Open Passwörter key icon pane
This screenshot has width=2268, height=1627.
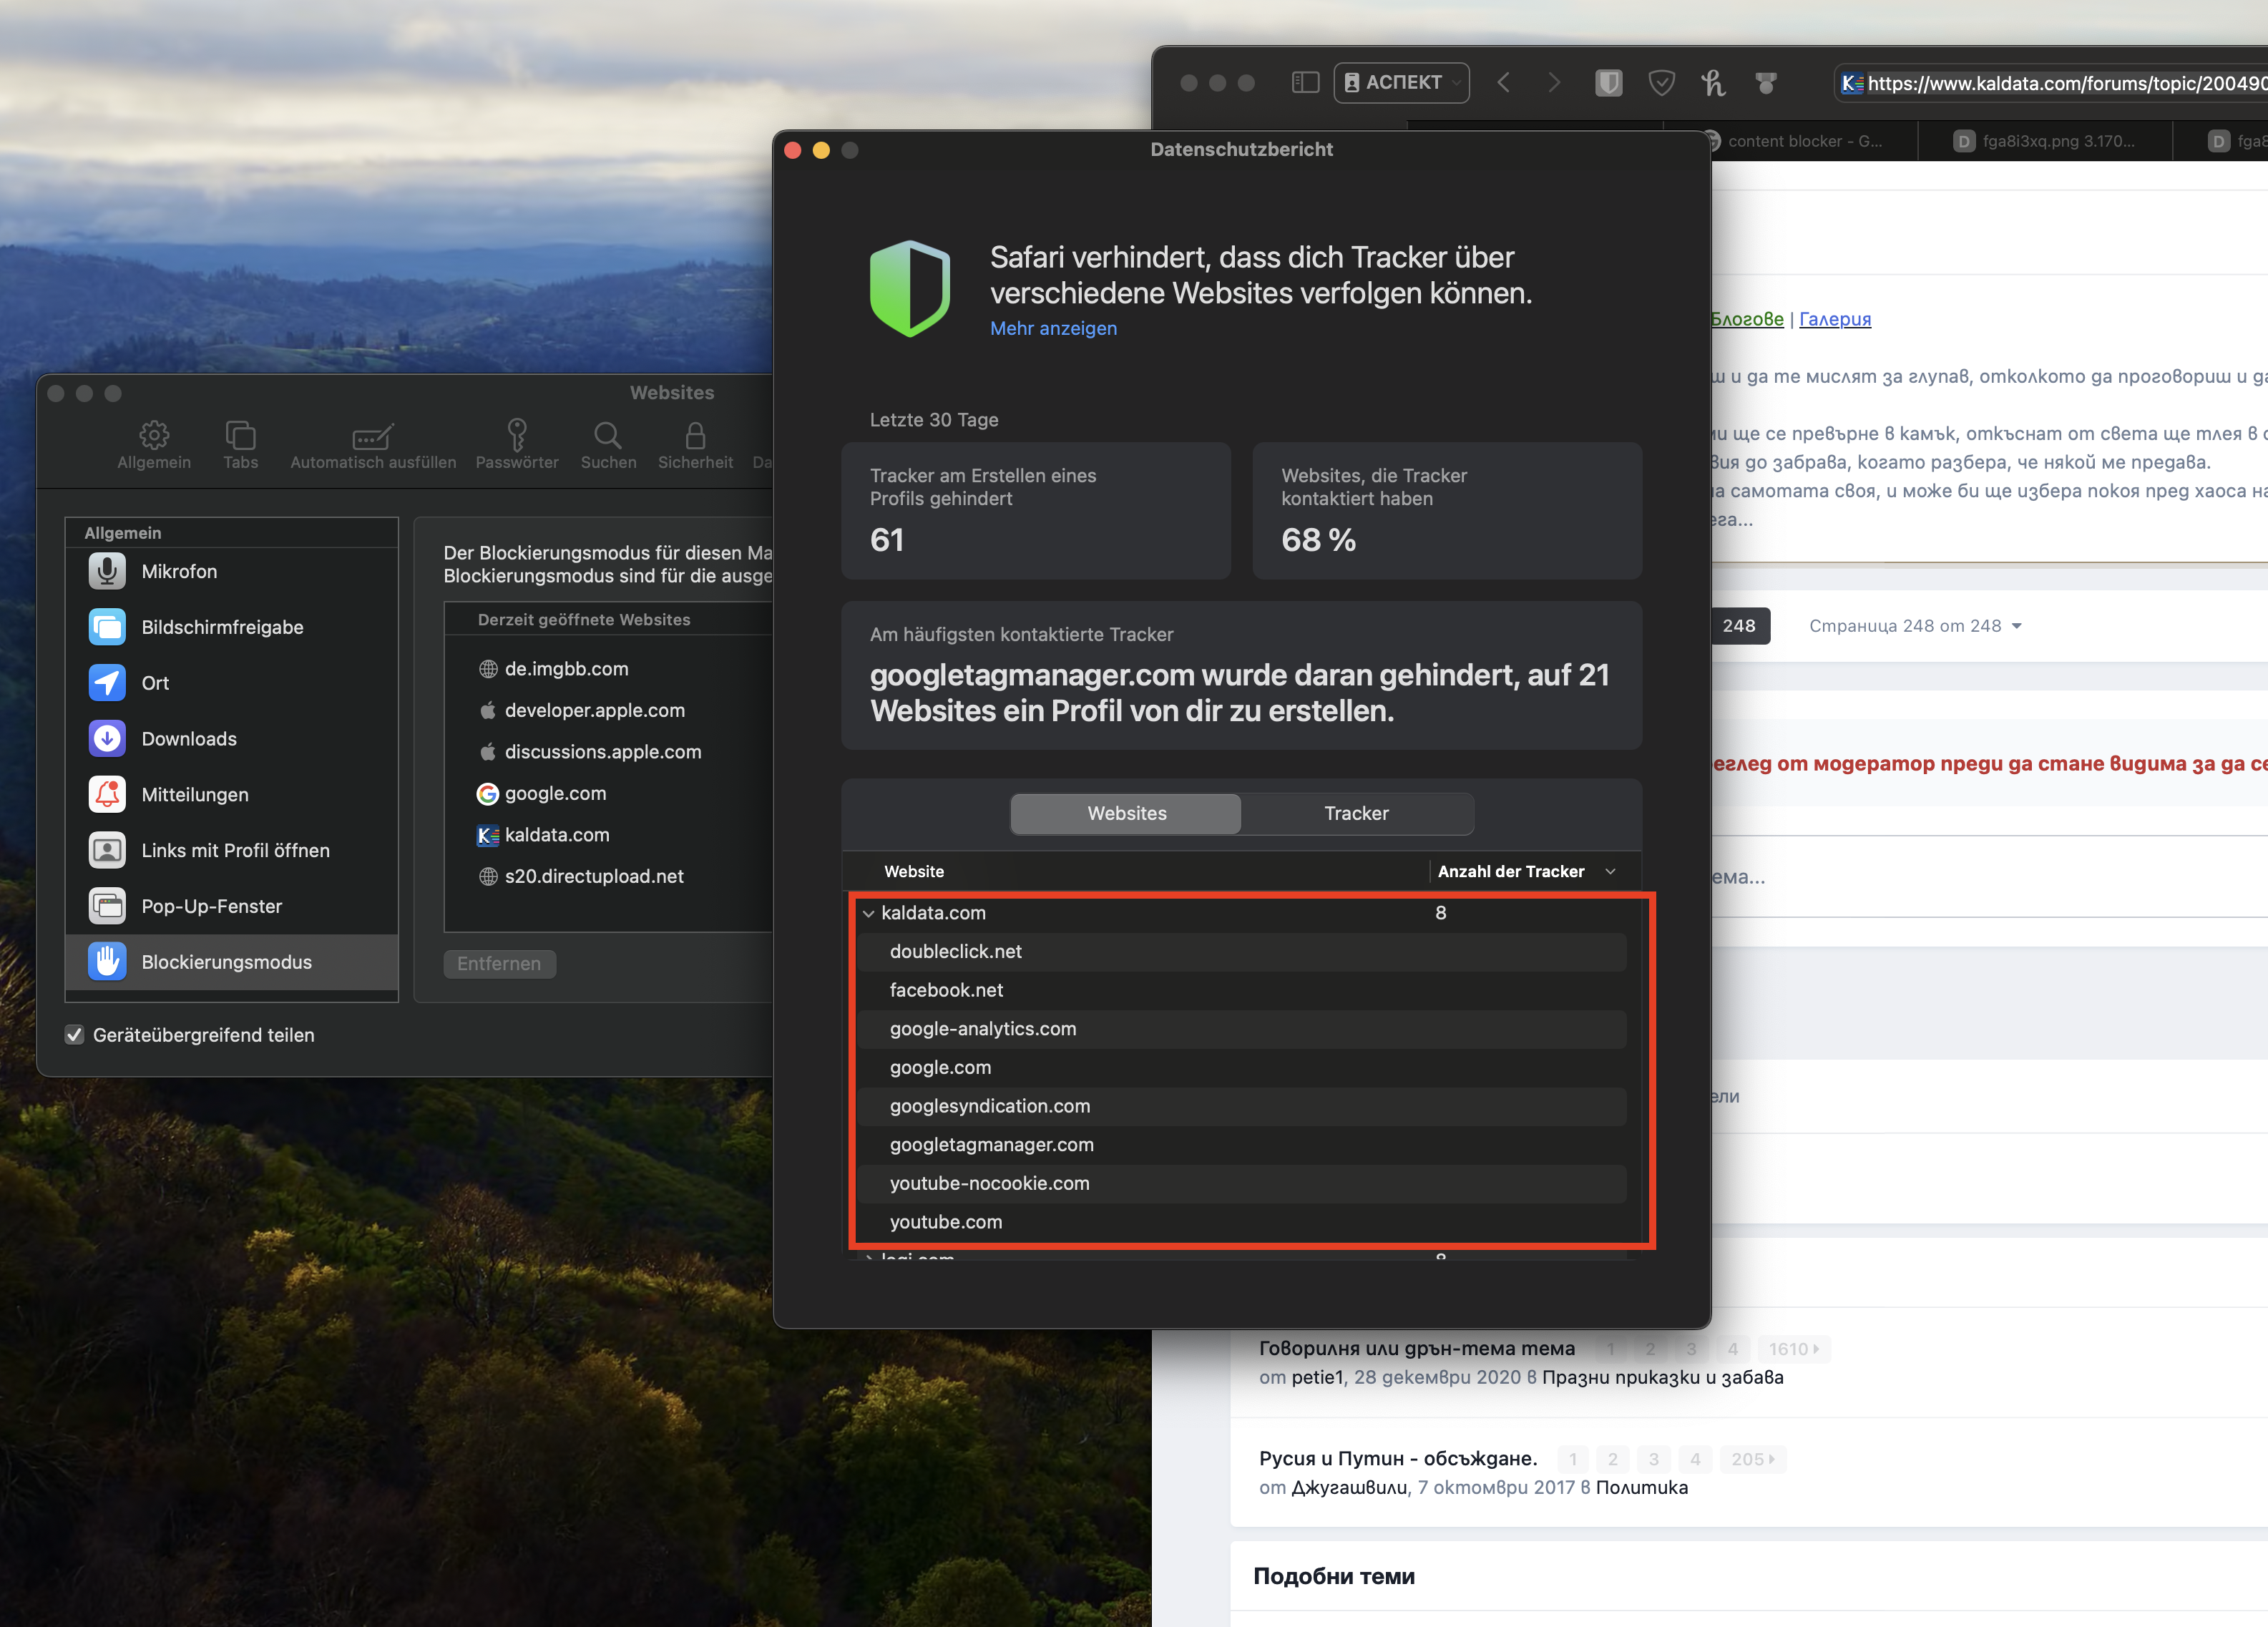pos(517,445)
